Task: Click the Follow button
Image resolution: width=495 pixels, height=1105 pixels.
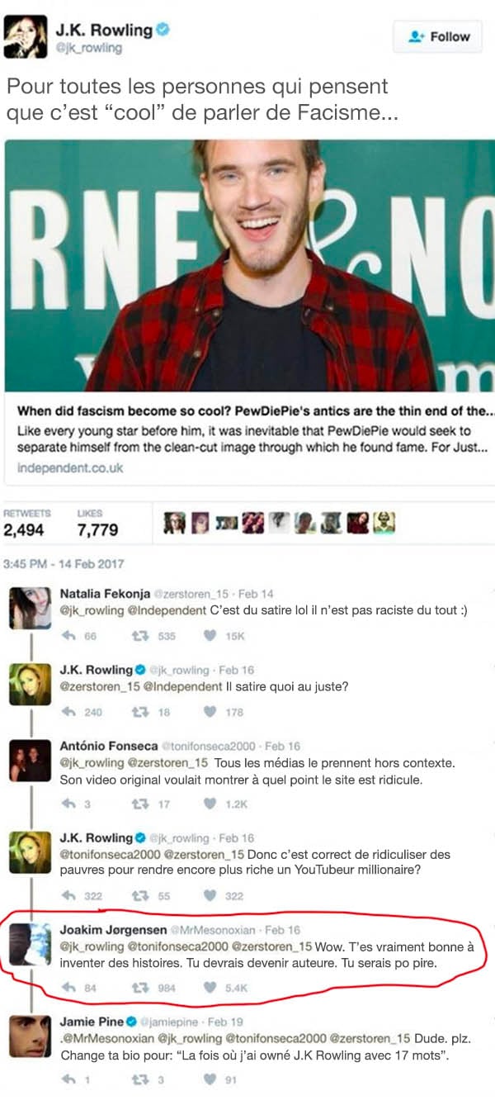Action: pos(440,36)
